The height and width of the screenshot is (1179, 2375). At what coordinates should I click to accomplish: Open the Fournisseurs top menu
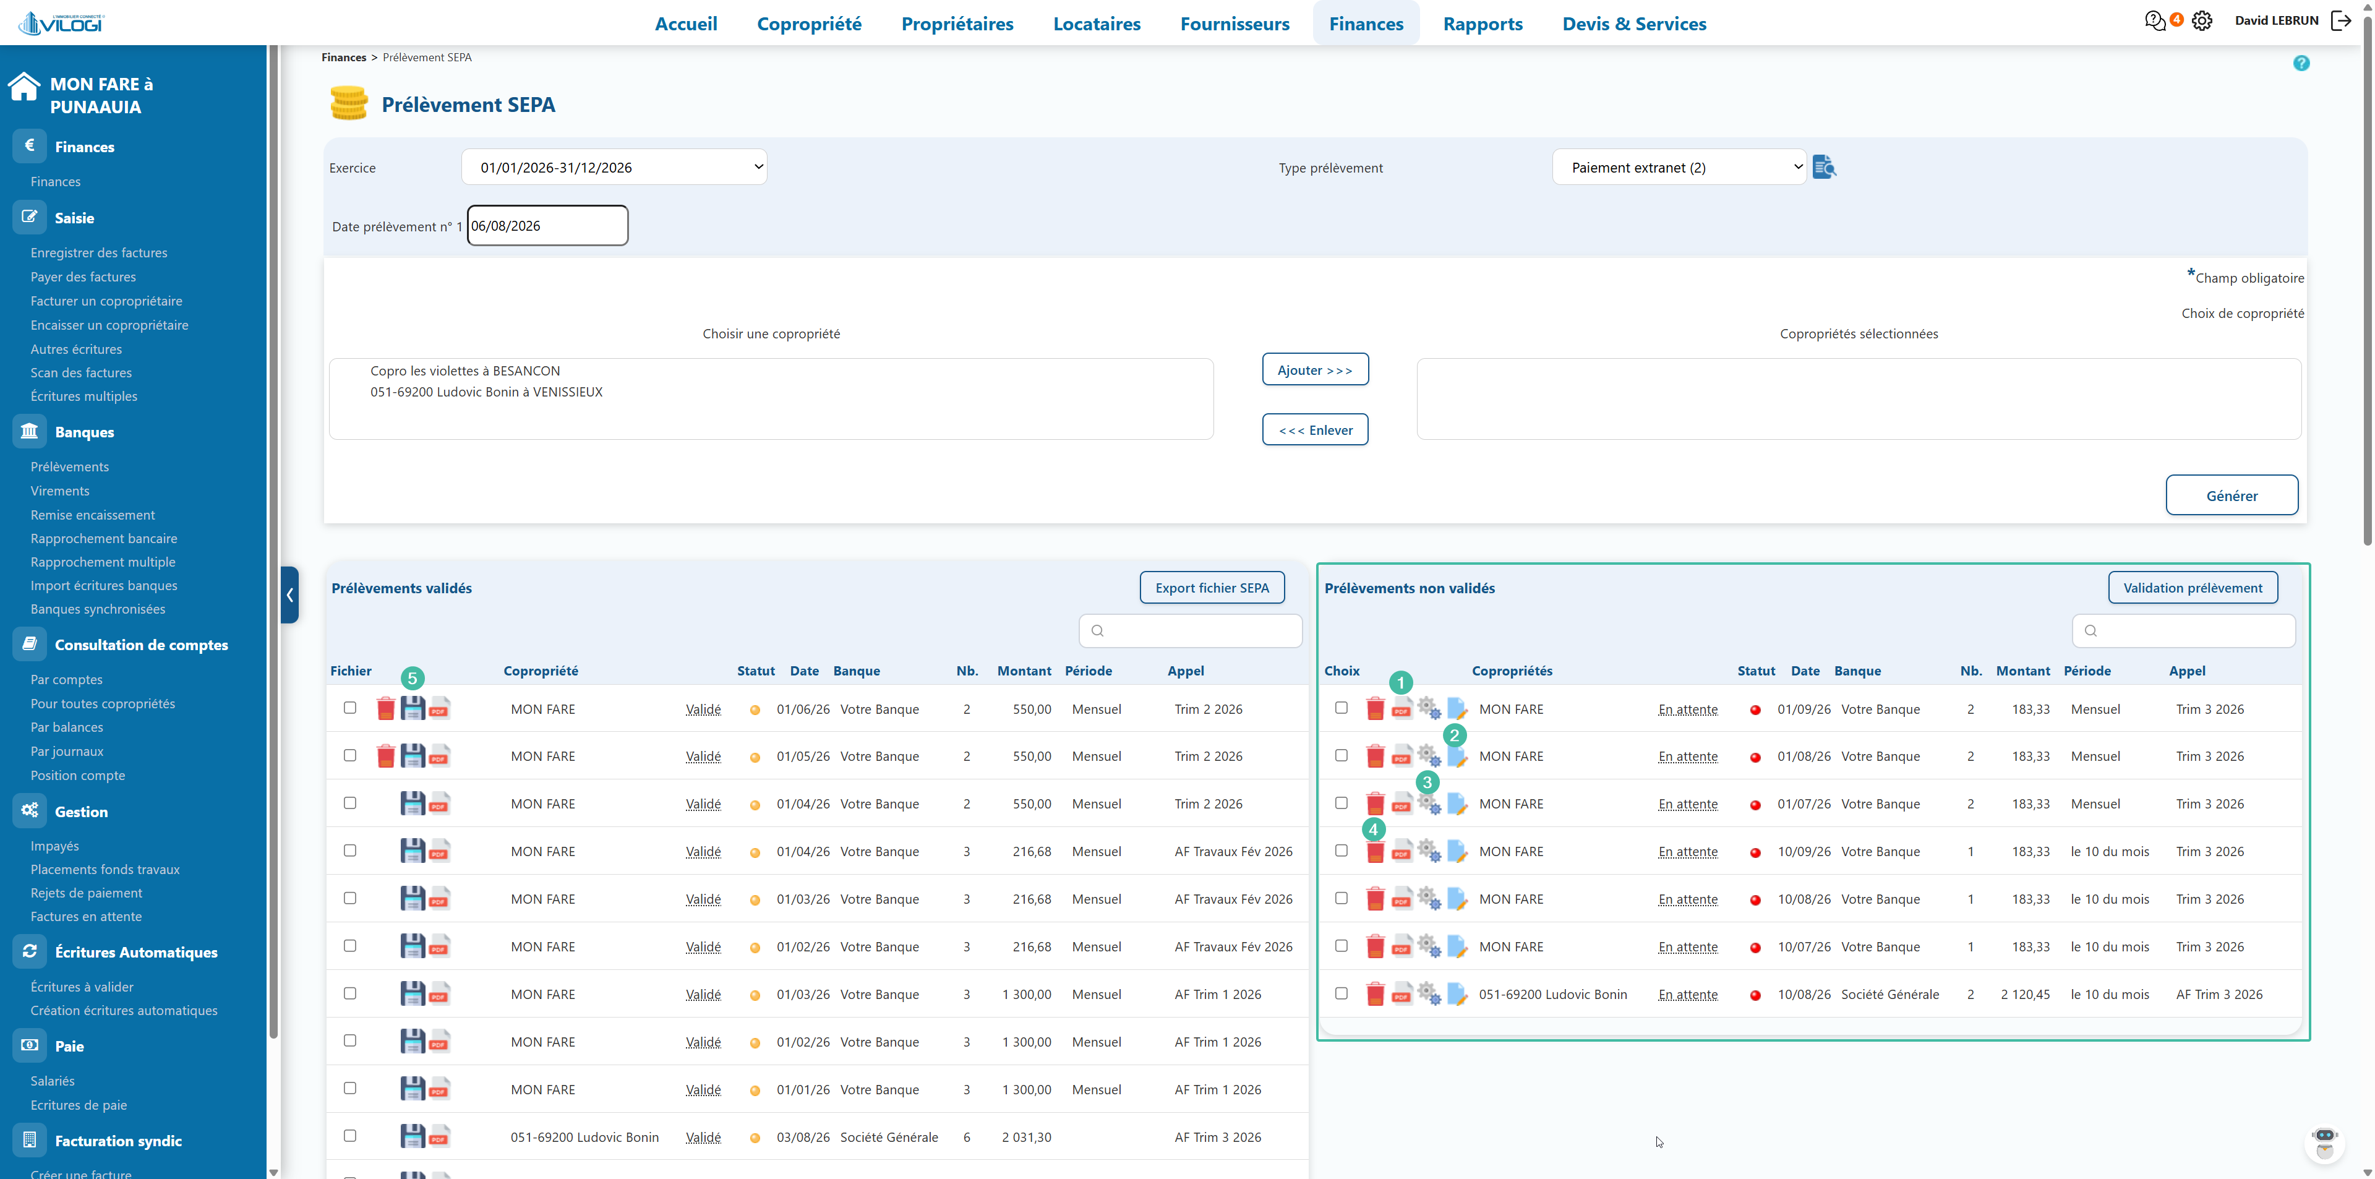click(x=1235, y=24)
